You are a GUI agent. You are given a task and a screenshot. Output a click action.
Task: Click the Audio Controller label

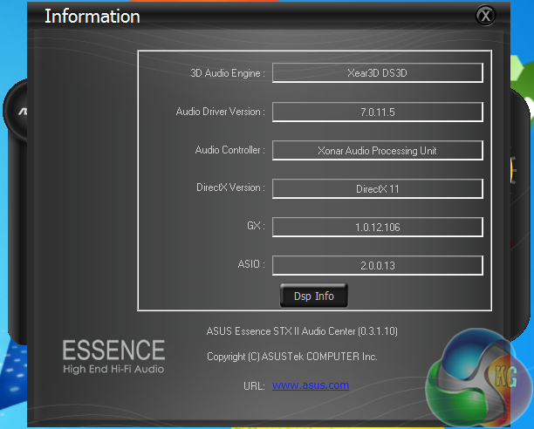[229, 150]
